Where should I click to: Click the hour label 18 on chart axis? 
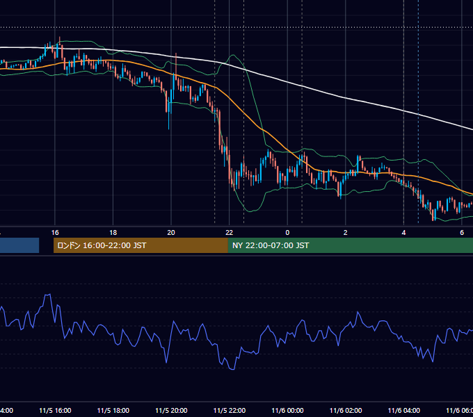113,233
